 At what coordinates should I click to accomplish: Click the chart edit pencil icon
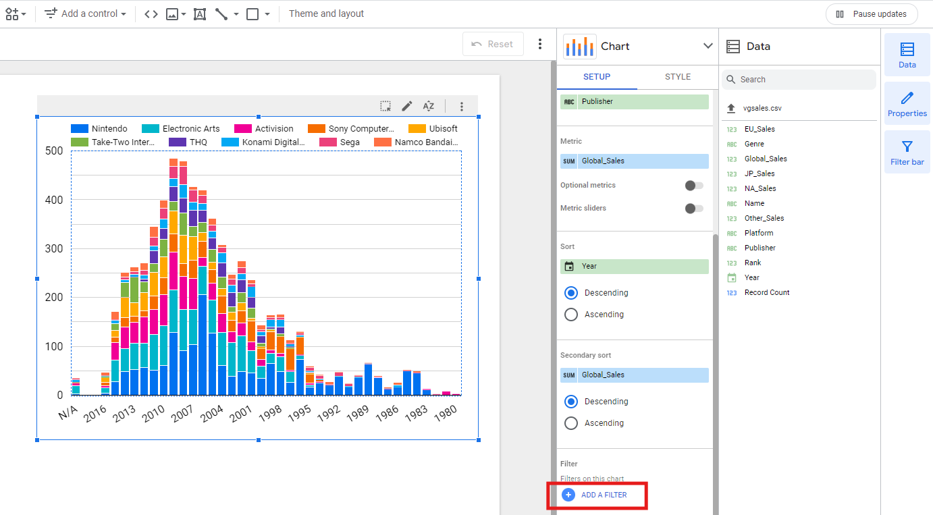point(407,106)
